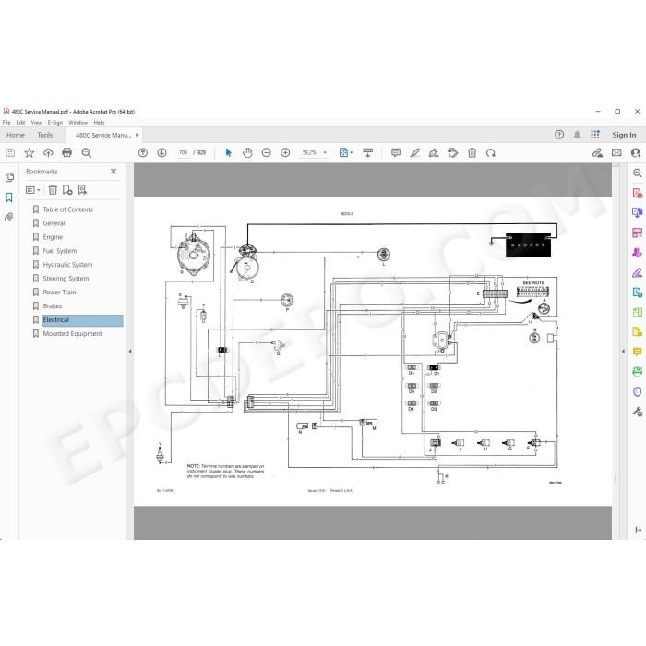Viewport: 646px width, 646px height.
Task: Open the Edit menu
Action: pos(20,123)
